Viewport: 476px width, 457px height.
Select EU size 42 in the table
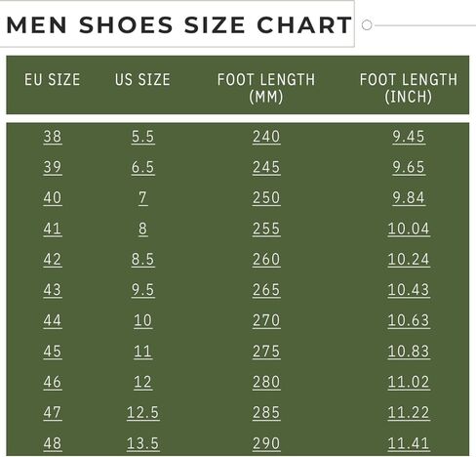coord(53,259)
